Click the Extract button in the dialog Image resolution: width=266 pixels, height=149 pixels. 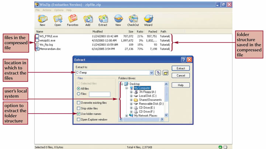(181, 68)
